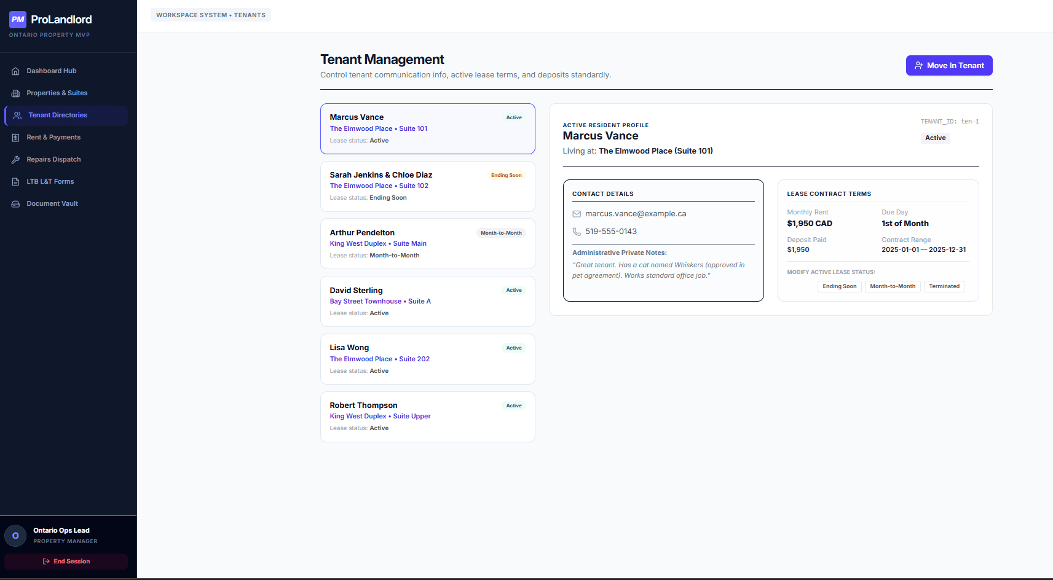The height and width of the screenshot is (580, 1053).
Task: Click The Elmwood Place • Suite 202 link
Action: coord(380,359)
